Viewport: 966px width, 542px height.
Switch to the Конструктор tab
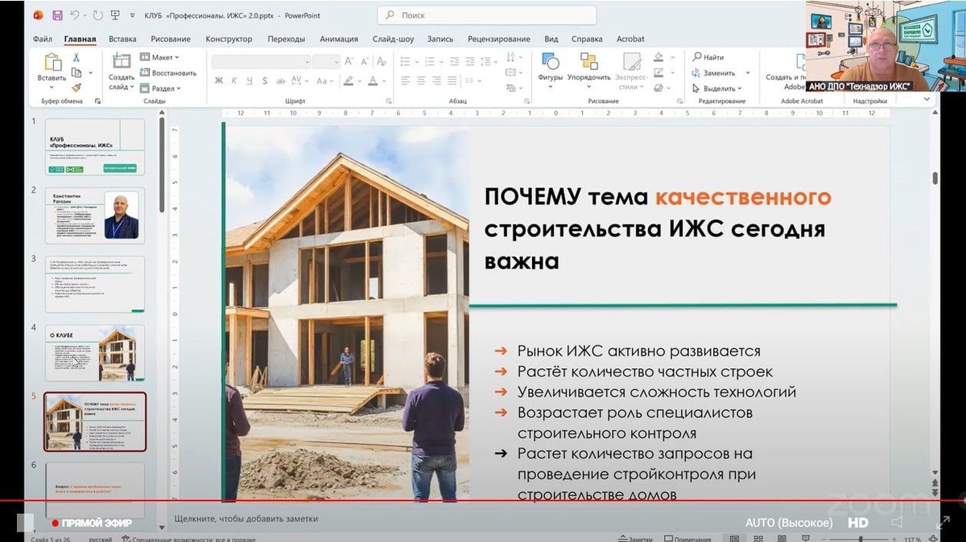click(229, 39)
